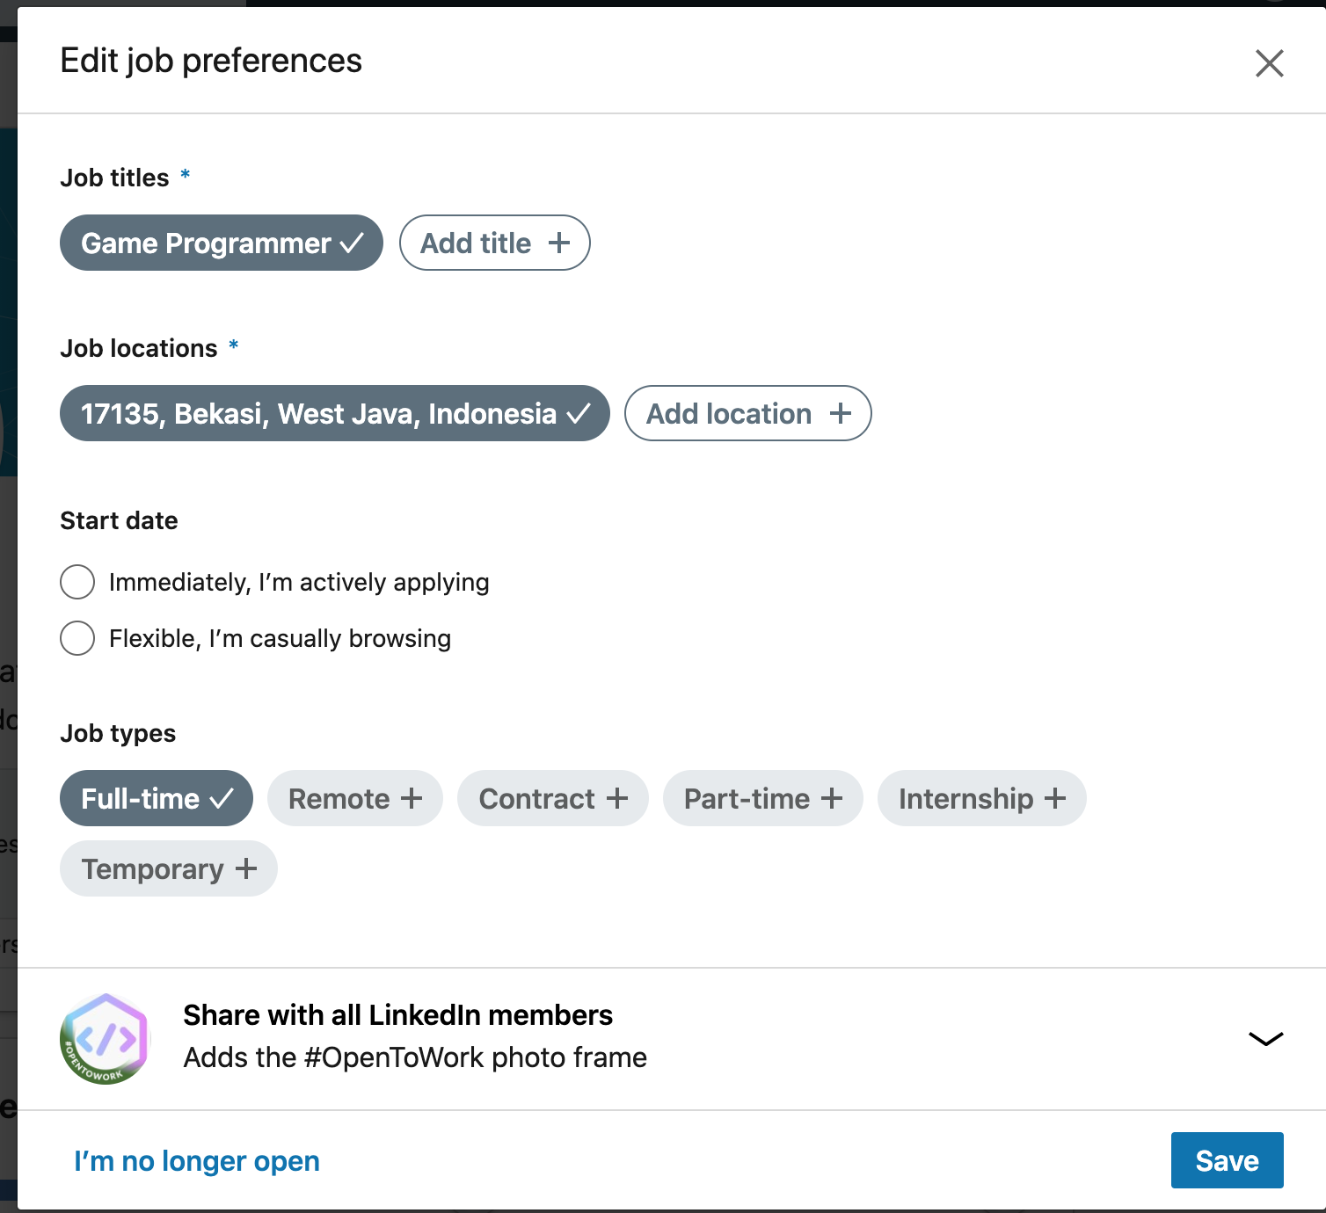The height and width of the screenshot is (1213, 1326).
Task: Add Part-time job type via plus icon
Action: tap(832, 799)
